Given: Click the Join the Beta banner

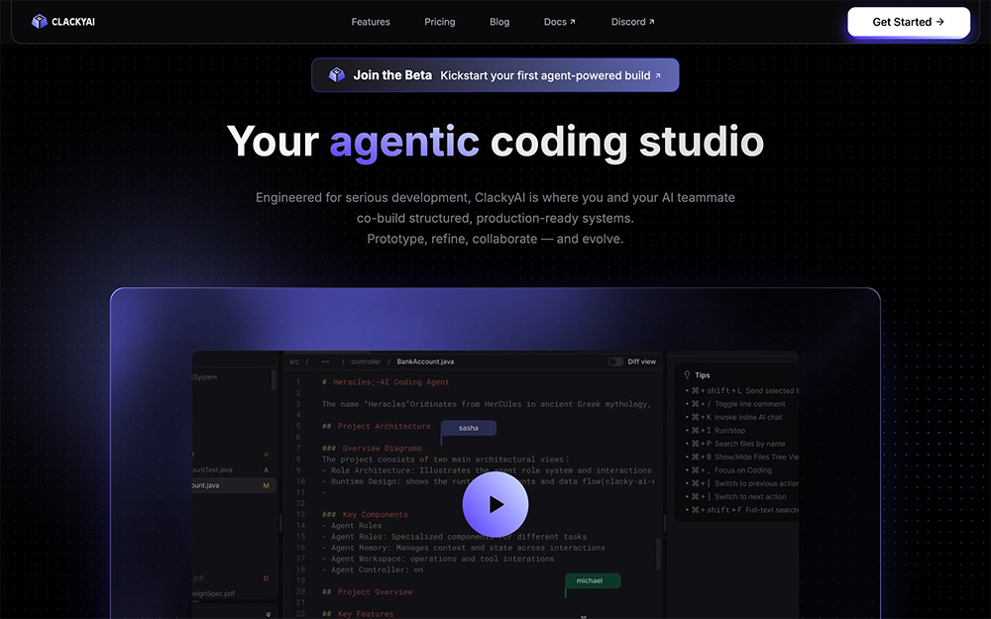Looking at the screenshot, I should click(495, 75).
